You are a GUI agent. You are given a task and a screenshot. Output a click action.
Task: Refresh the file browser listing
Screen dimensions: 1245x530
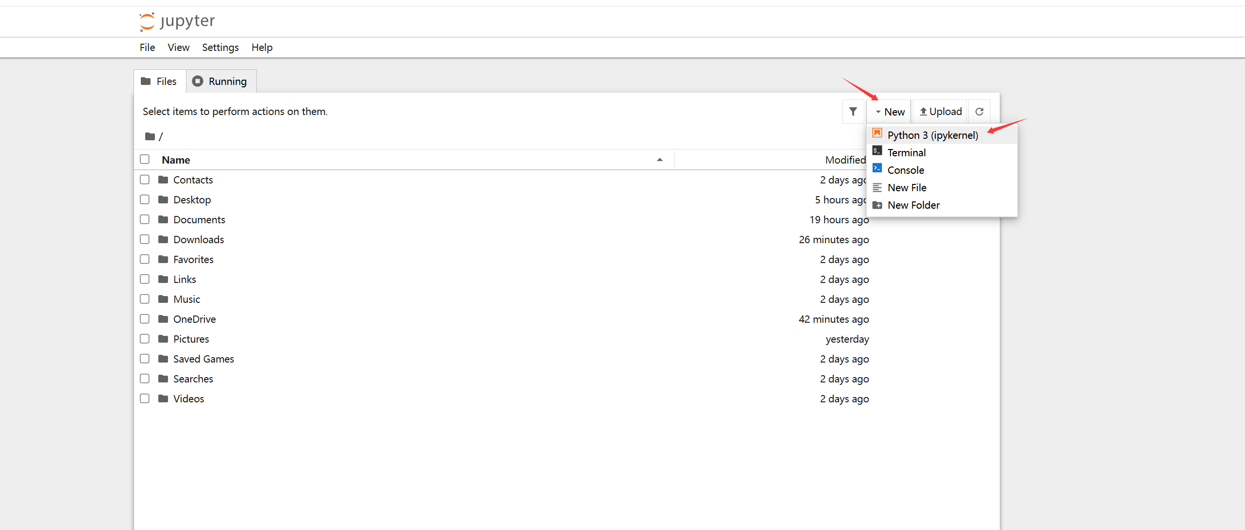[979, 112]
